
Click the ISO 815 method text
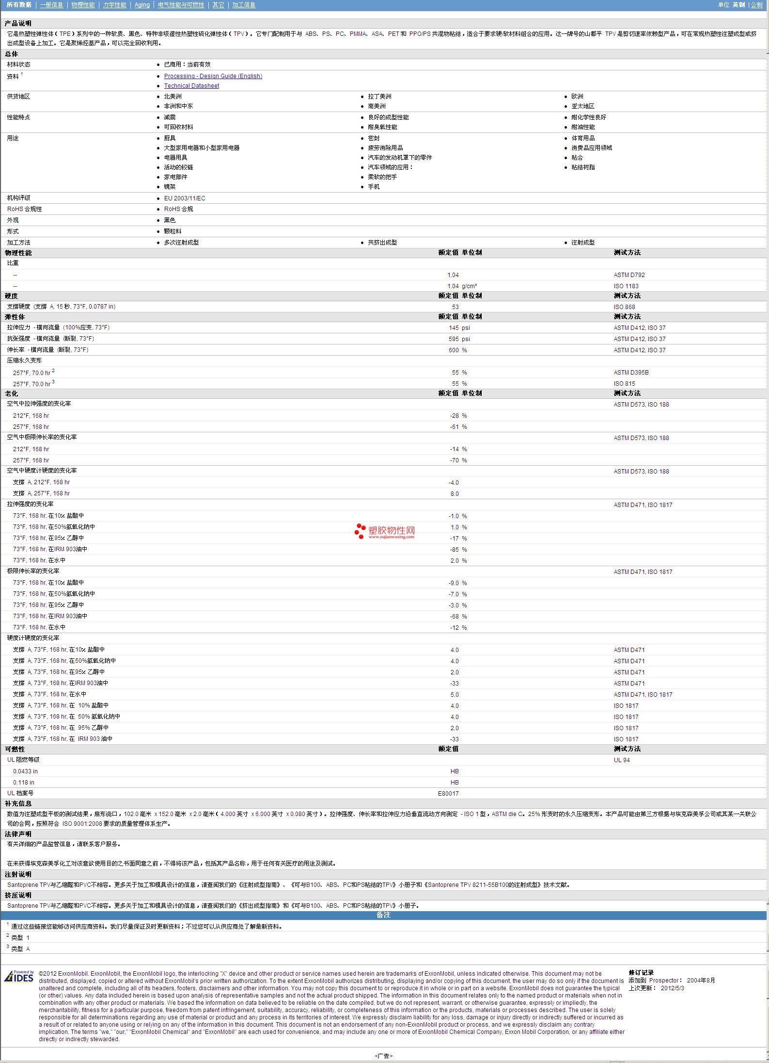click(624, 384)
